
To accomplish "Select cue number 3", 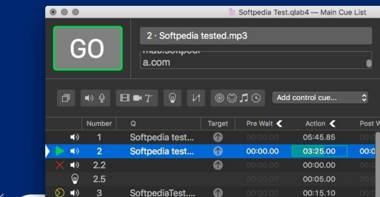I will point(99,193).
